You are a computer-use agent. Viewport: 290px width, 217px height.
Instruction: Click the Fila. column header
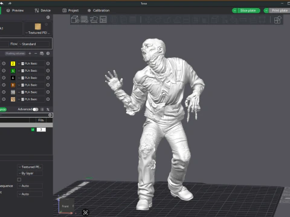(x=41, y=120)
